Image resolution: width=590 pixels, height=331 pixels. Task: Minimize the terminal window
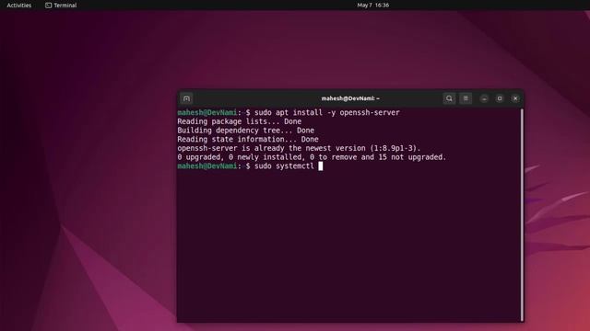click(x=484, y=98)
